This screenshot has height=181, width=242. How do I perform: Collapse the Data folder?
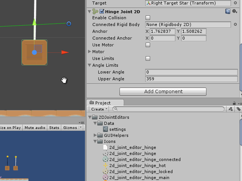coord(95,123)
